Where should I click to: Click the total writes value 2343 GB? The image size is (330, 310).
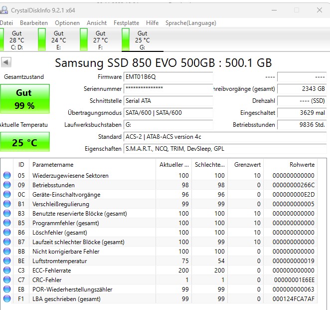[302, 89]
